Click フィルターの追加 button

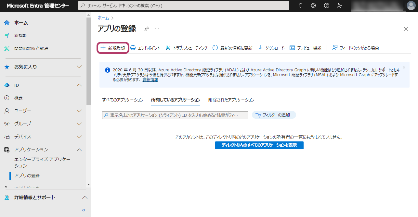(274, 115)
